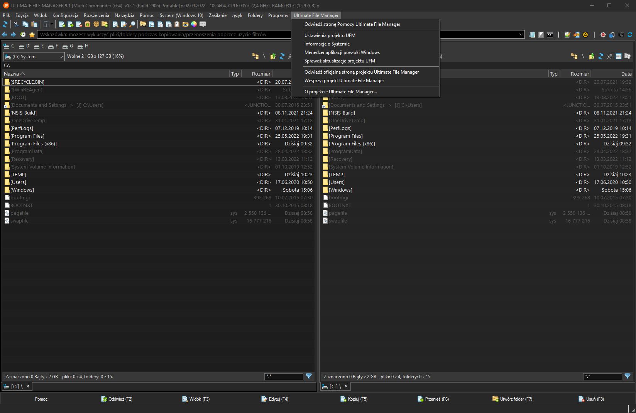The height and width of the screenshot is (413, 636).
Task: Select pagefile entry in left panel
Action: pos(158,213)
